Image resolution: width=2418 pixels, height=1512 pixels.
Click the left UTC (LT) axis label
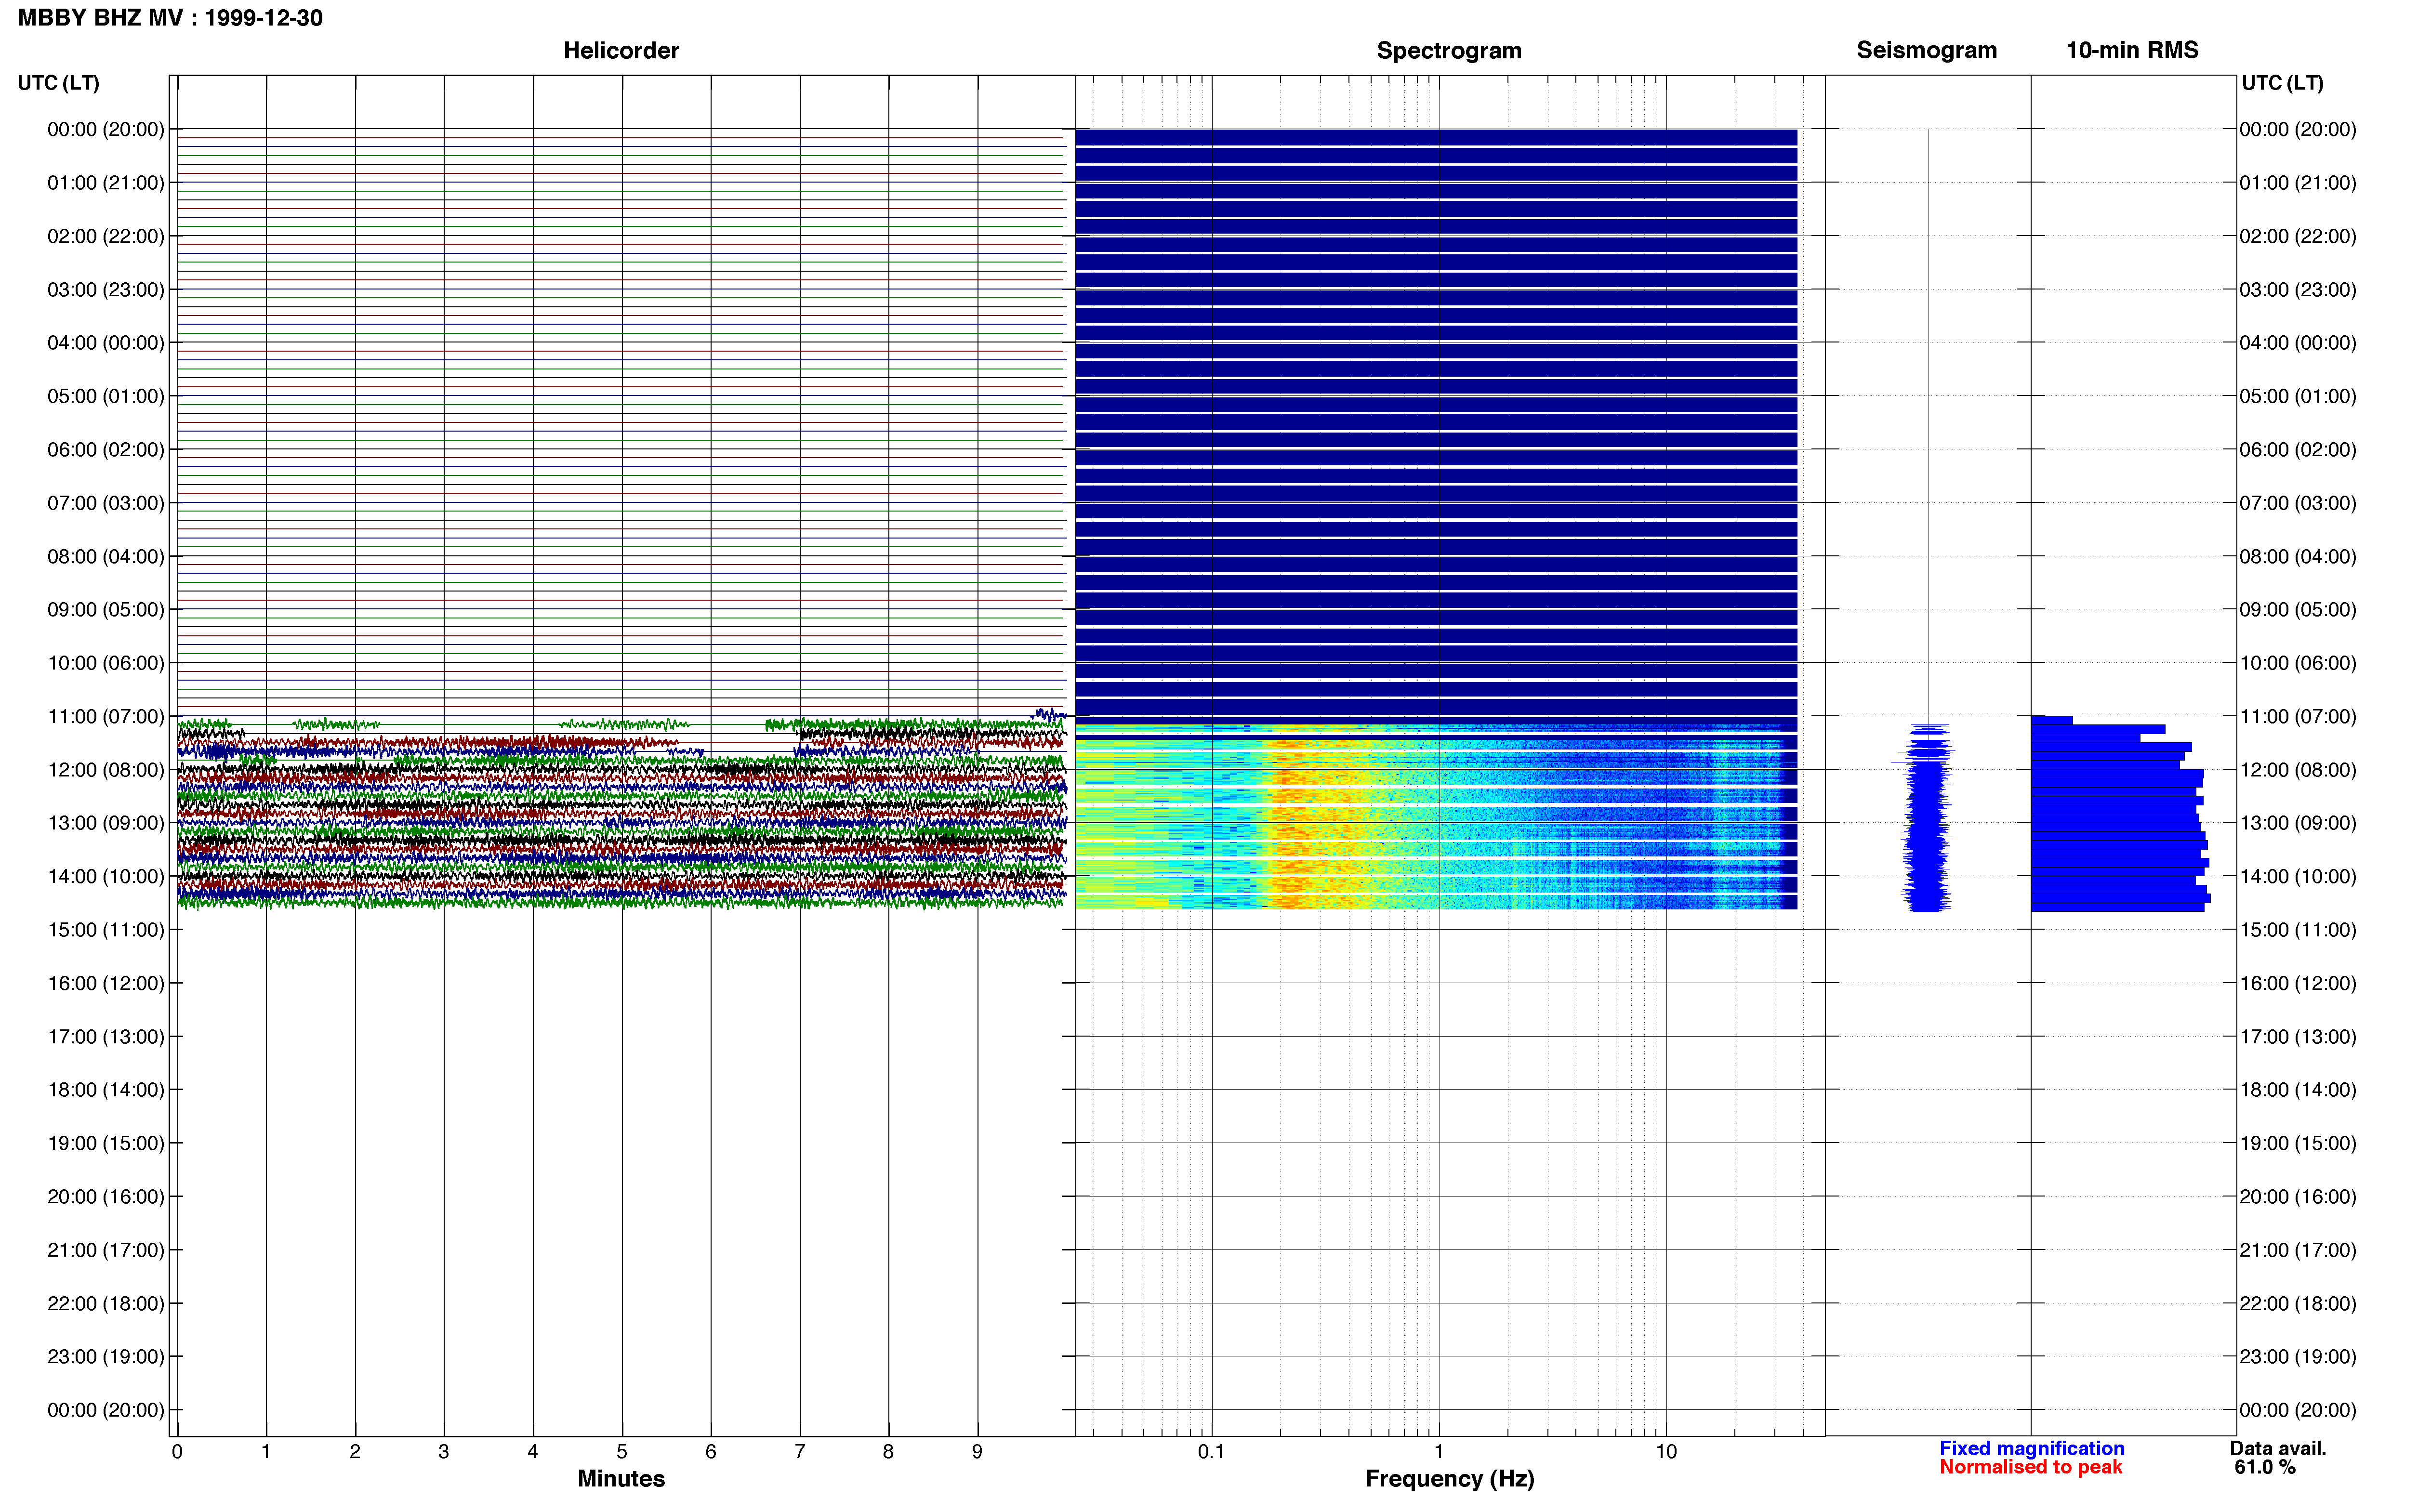58,83
